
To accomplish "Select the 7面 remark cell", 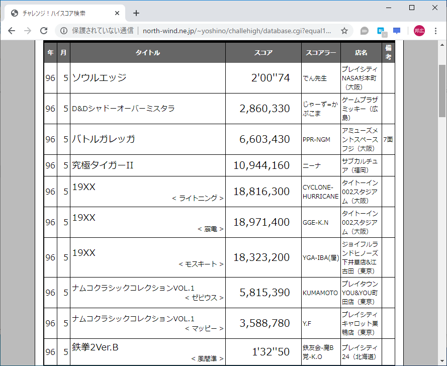I will pos(388,139).
